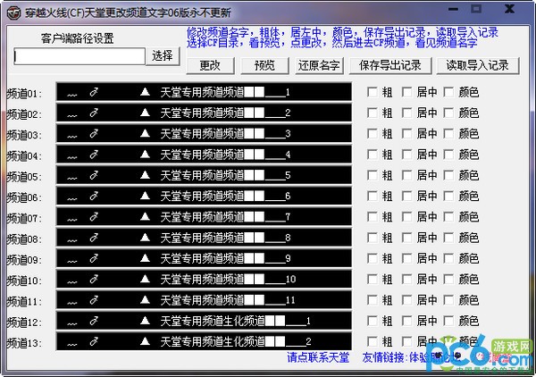The width and height of the screenshot is (536, 377).
Task: Select 居中 checkbox on 频道08 row
Action: pos(406,238)
